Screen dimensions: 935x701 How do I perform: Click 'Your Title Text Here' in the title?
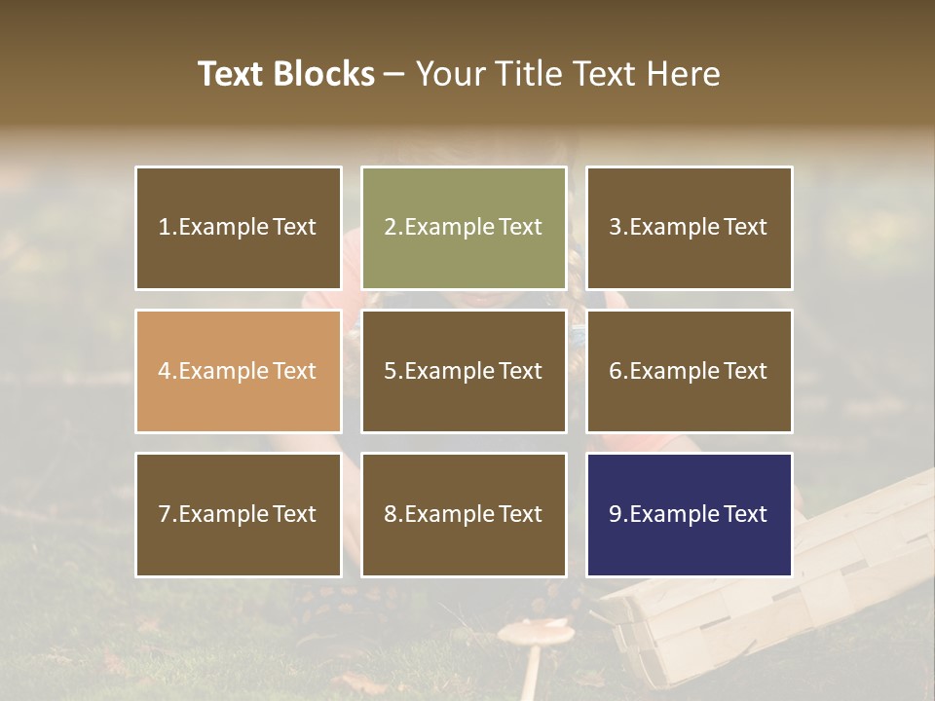click(568, 74)
